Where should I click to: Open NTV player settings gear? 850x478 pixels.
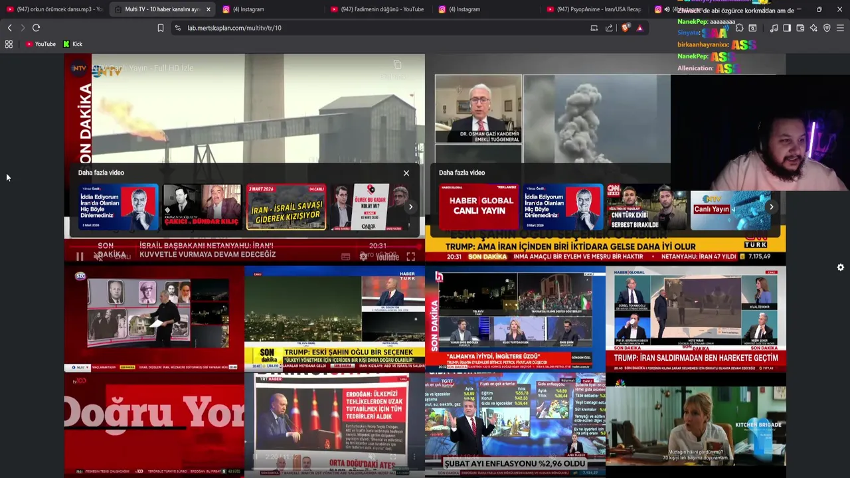(363, 256)
